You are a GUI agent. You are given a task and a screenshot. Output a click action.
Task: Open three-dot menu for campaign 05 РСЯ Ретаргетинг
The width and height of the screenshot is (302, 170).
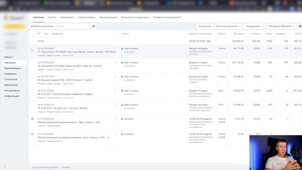click(116, 105)
